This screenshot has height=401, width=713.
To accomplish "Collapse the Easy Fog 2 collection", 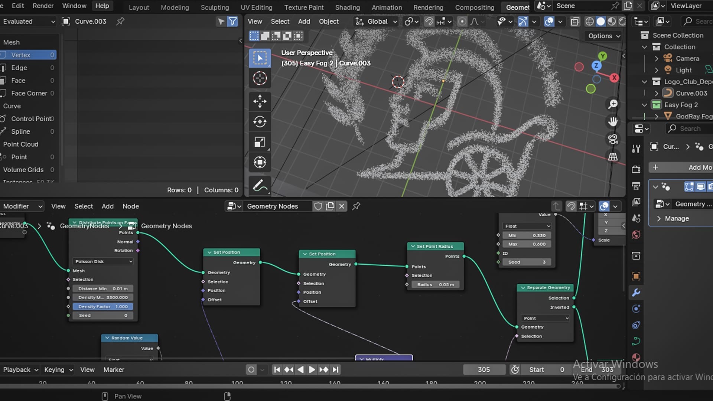I will [x=645, y=105].
